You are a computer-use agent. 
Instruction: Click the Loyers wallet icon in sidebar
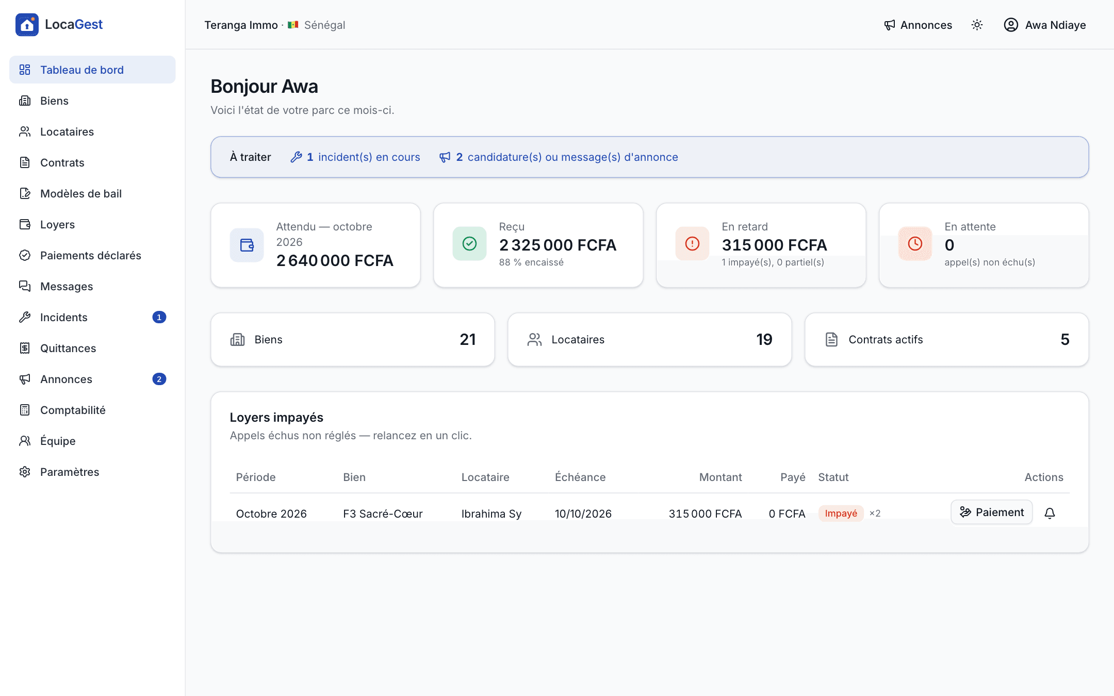click(x=25, y=224)
